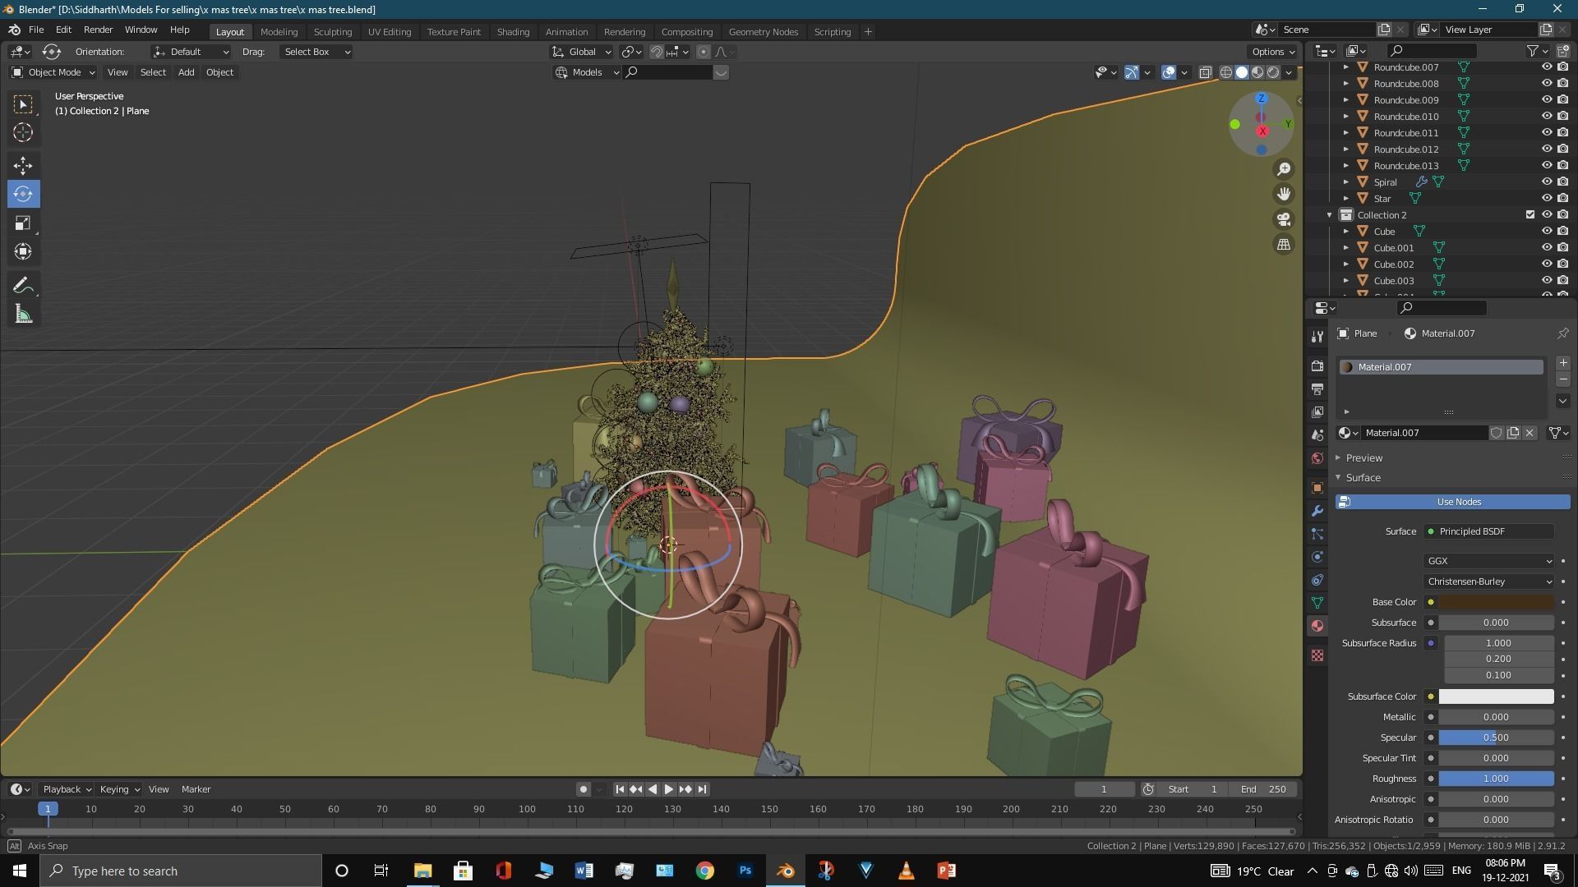Hide the Star object in viewport
Viewport: 1578px width, 887px height.
1546,199
